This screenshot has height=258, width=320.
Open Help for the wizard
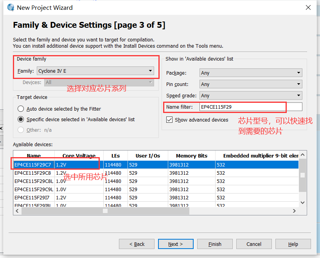[293, 244]
